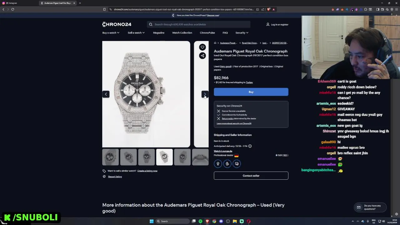Image resolution: width=400 pixels, height=225 pixels.
Task: Close the Audemars Piguet browser tab
Action: pyautogui.click(x=74, y=3)
